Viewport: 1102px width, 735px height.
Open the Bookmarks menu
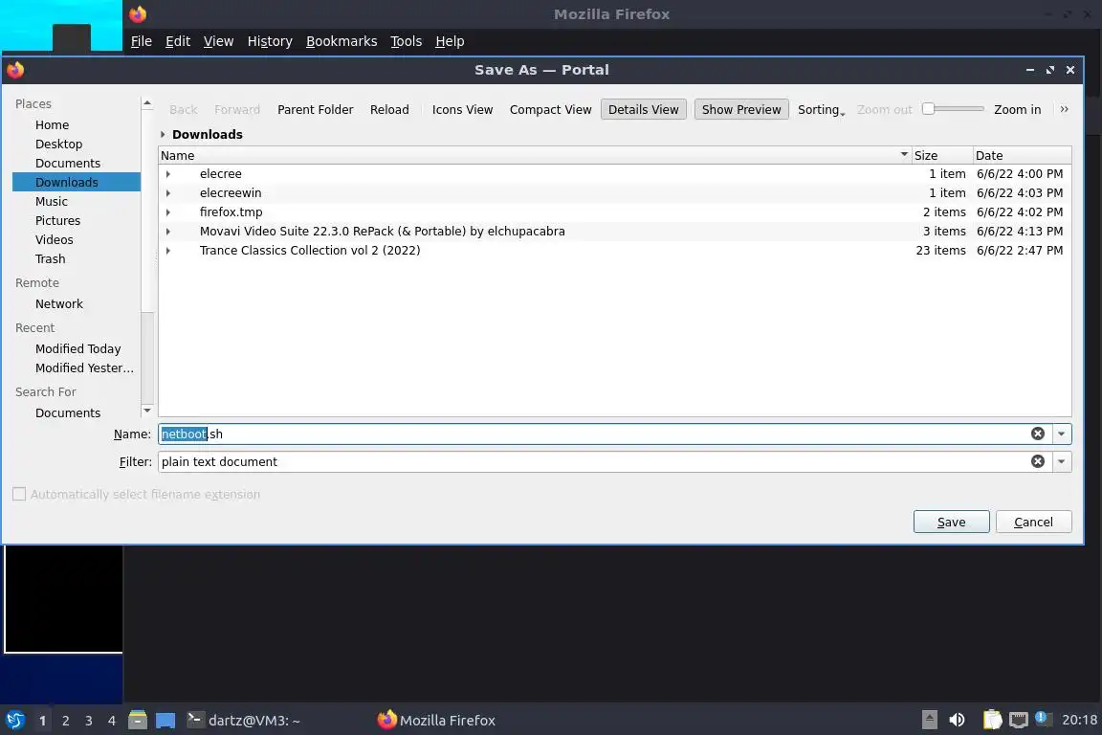pyautogui.click(x=342, y=41)
